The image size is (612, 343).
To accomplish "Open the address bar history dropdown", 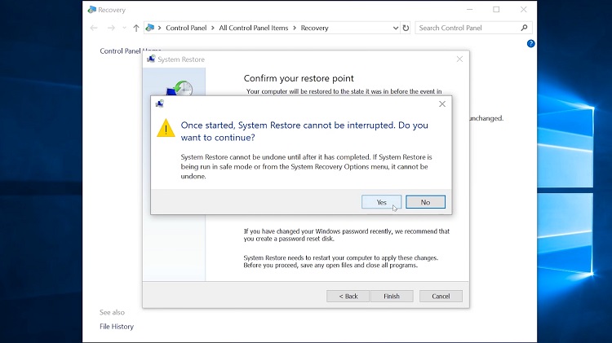I will 396,28.
